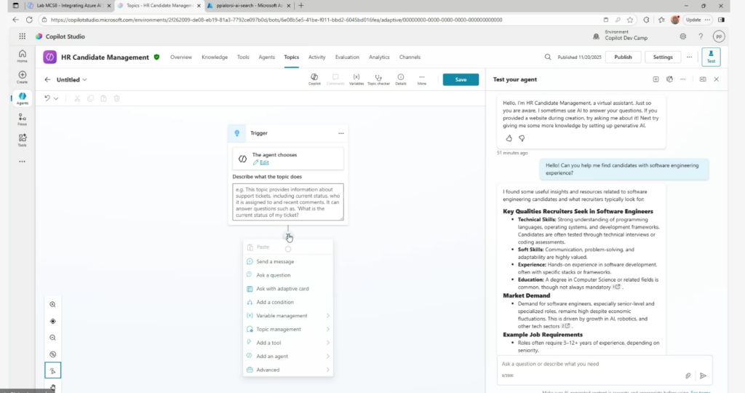Click the topic description text box
Screen dimensions: 745x393
coord(288,202)
